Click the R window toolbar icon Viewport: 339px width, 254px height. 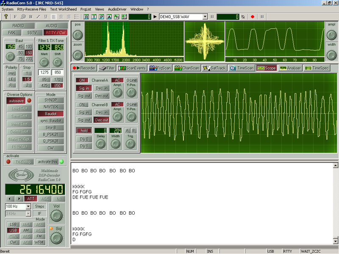click(x=86, y=17)
